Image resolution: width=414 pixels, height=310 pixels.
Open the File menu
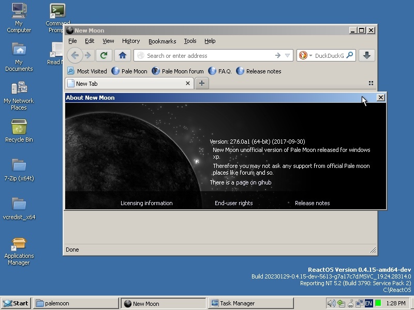click(72, 41)
